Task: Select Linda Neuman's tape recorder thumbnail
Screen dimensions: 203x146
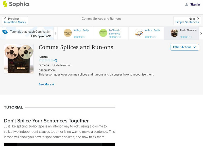Action: (174, 33)
